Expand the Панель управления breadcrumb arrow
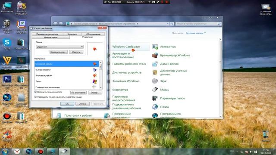Image resolution: width=276 pixels, height=155 pixels. [97, 24]
